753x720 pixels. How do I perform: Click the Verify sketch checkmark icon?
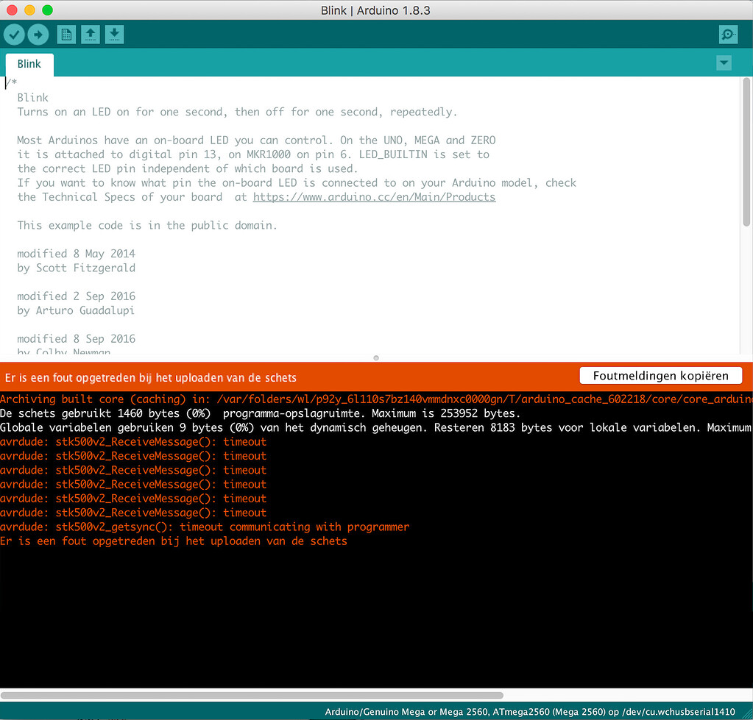coord(14,35)
